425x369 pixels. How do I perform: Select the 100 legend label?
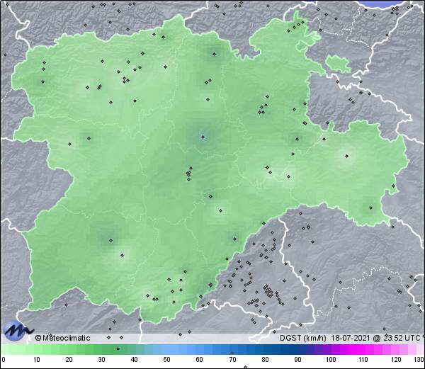[331, 360]
